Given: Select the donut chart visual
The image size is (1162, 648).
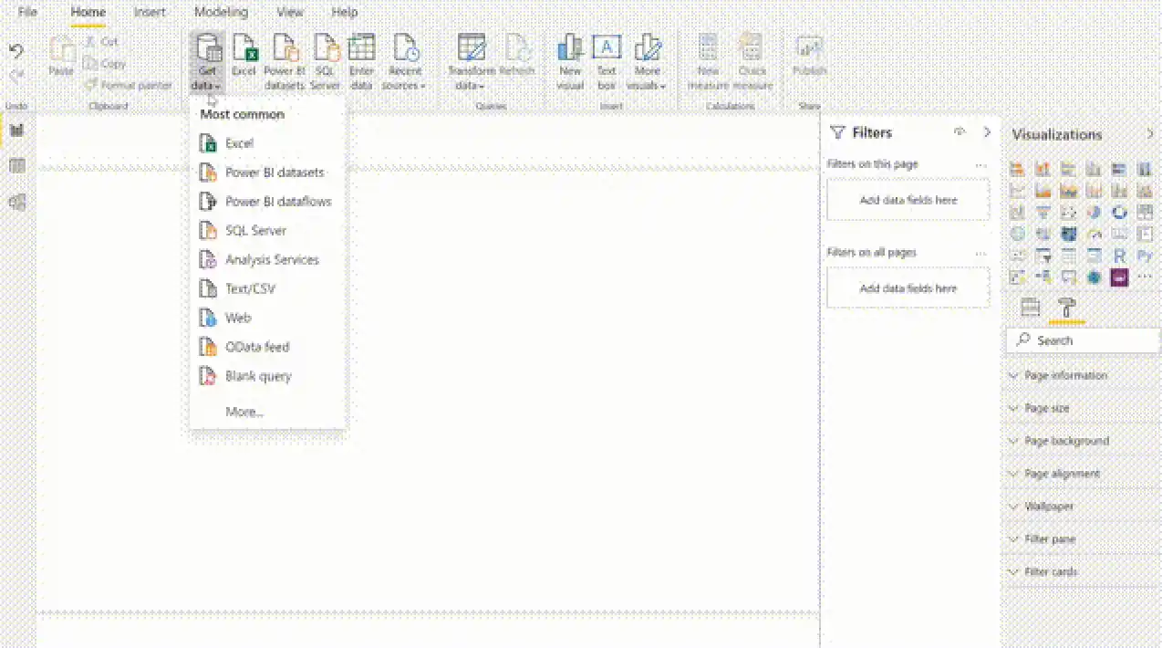Looking at the screenshot, I should pyautogui.click(x=1119, y=212).
